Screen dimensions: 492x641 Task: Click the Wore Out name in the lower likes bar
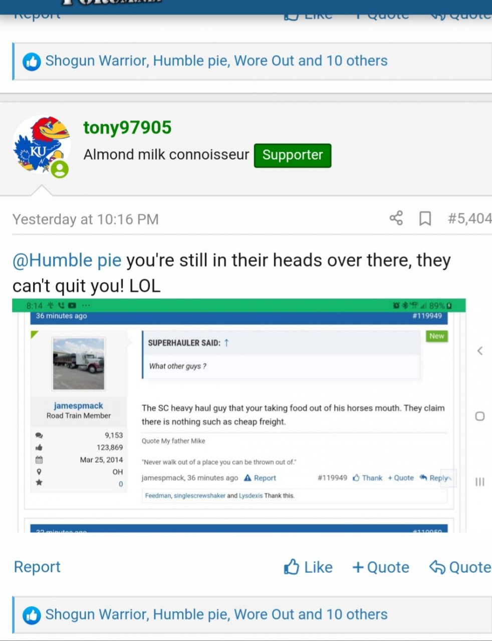(x=264, y=614)
